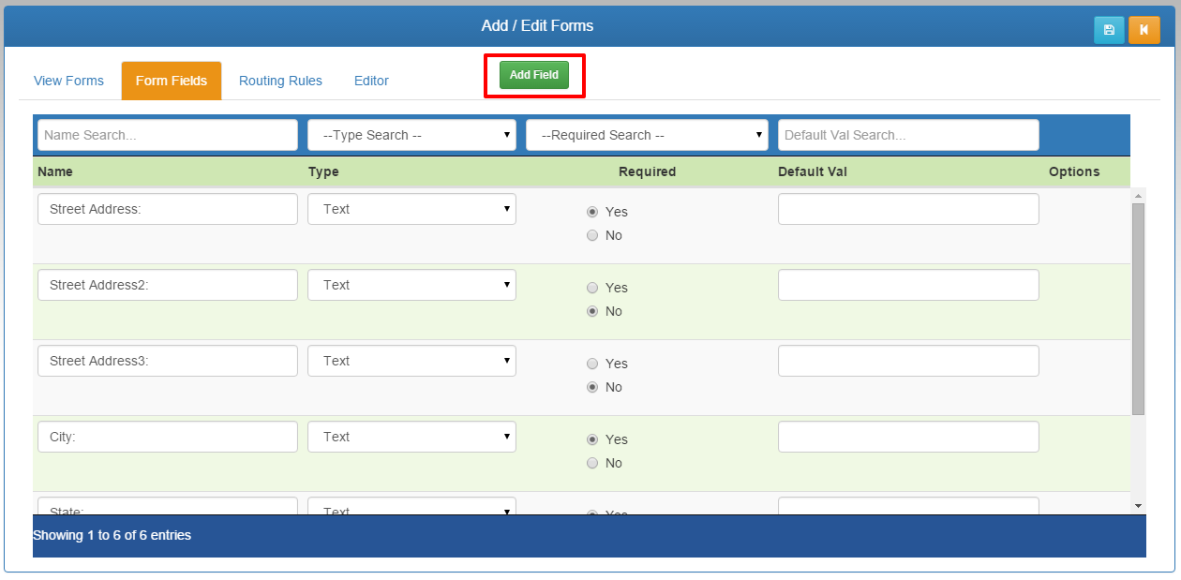Focus the Default Val field for City
This screenshot has height=580, width=1181.
click(x=908, y=437)
